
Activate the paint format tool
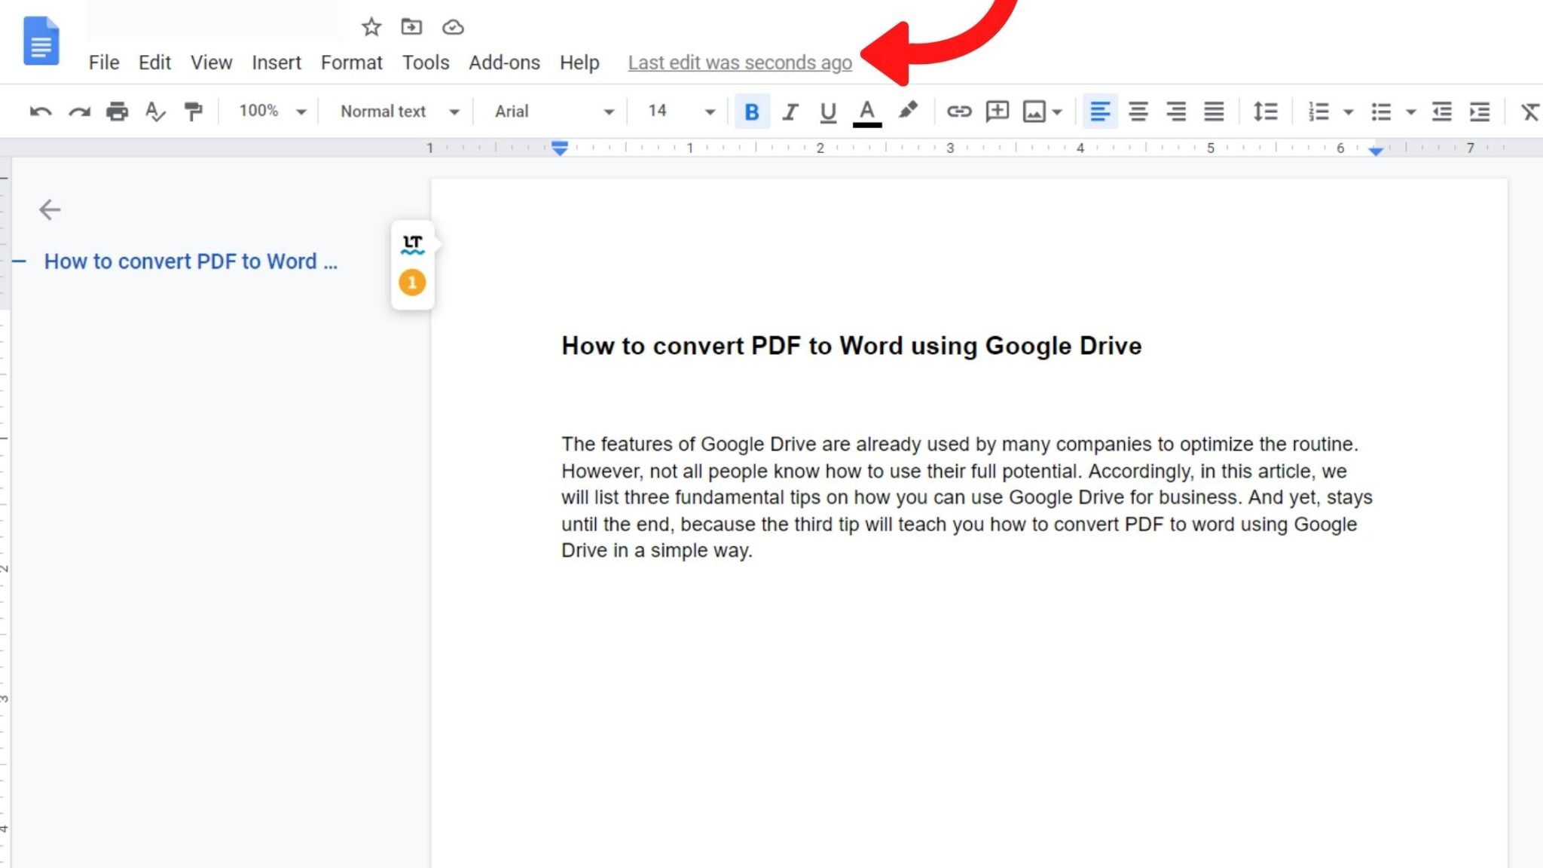click(194, 112)
